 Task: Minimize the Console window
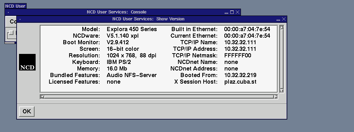[226, 12]
